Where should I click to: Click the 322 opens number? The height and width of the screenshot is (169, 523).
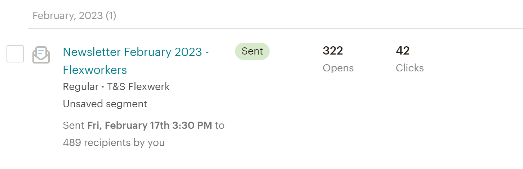tap(333, 51)
